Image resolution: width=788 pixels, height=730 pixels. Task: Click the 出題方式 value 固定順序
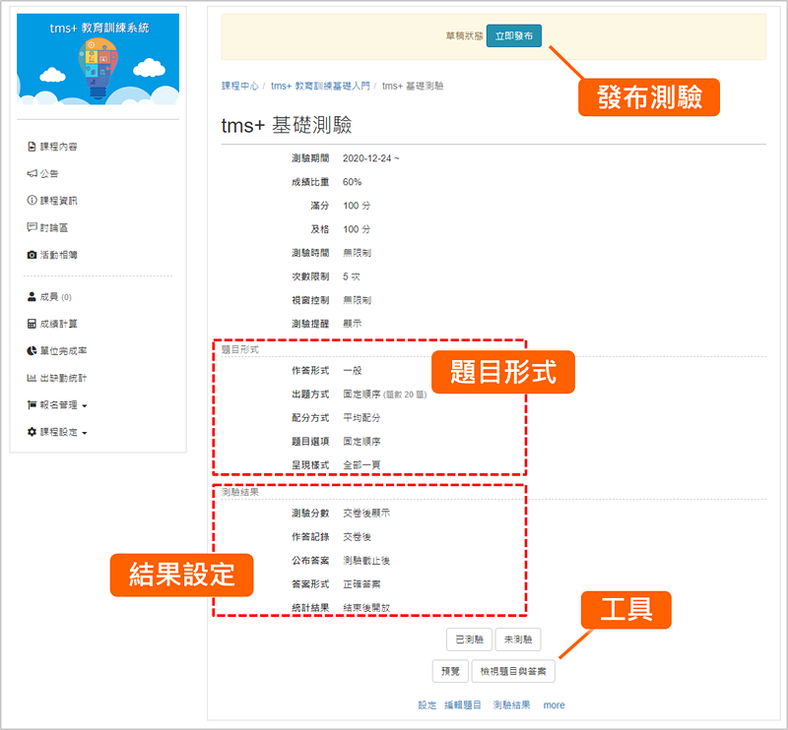coord(361,395)
